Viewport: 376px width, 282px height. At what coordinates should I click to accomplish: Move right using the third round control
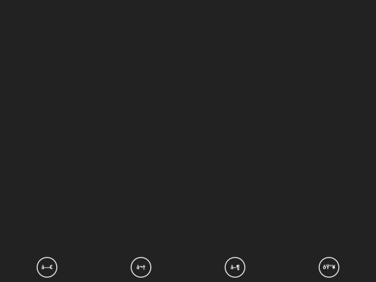coord(235,267)
